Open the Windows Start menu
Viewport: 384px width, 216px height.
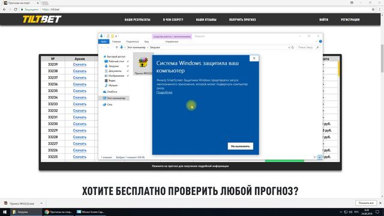[x=5, y=212]
